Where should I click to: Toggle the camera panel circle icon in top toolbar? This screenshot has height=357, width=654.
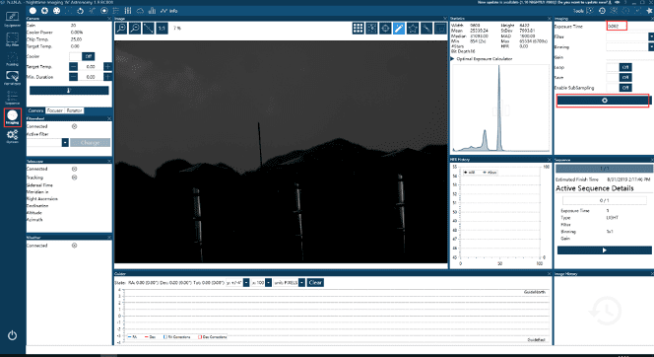click(x=33, y=11)
